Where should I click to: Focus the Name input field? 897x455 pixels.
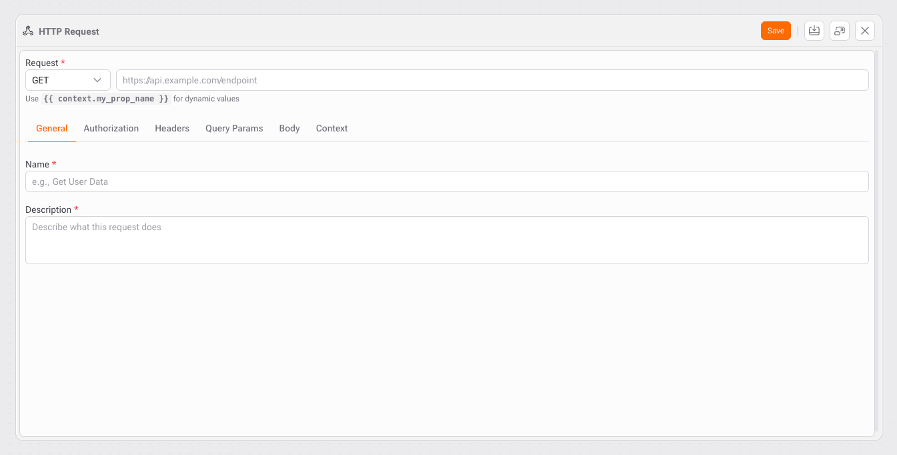pyautogui.click(x=447, y=181)
